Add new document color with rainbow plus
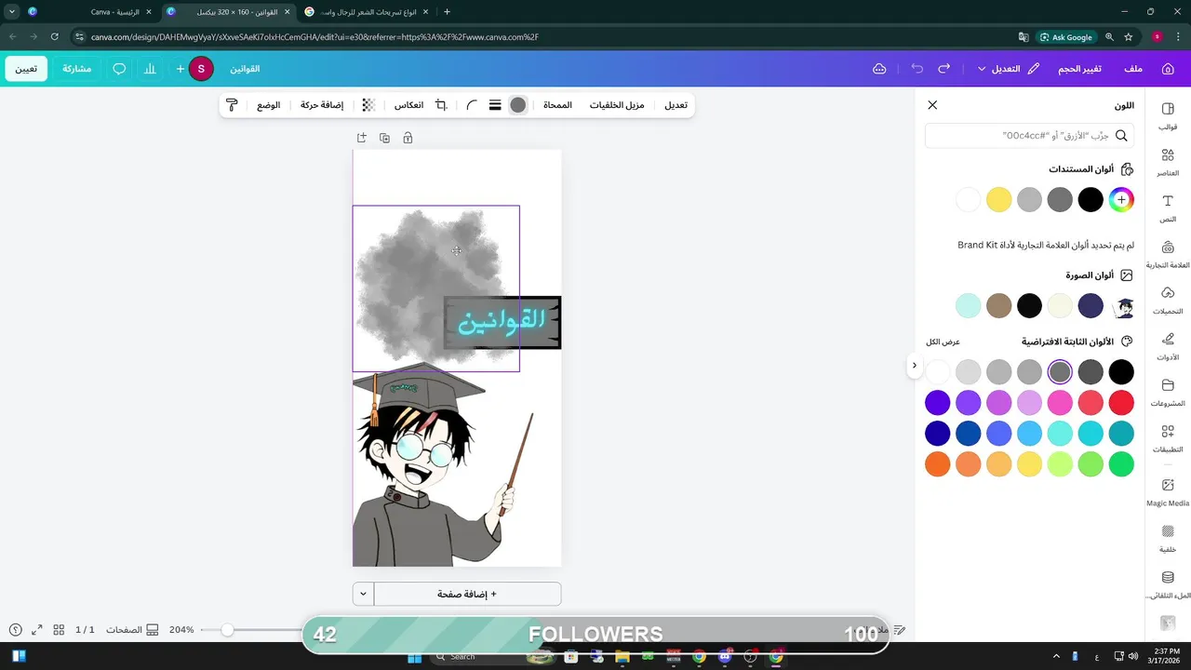Image resolution: width=1191 pixels, height=670 pixels. (x=1121, y=199)
